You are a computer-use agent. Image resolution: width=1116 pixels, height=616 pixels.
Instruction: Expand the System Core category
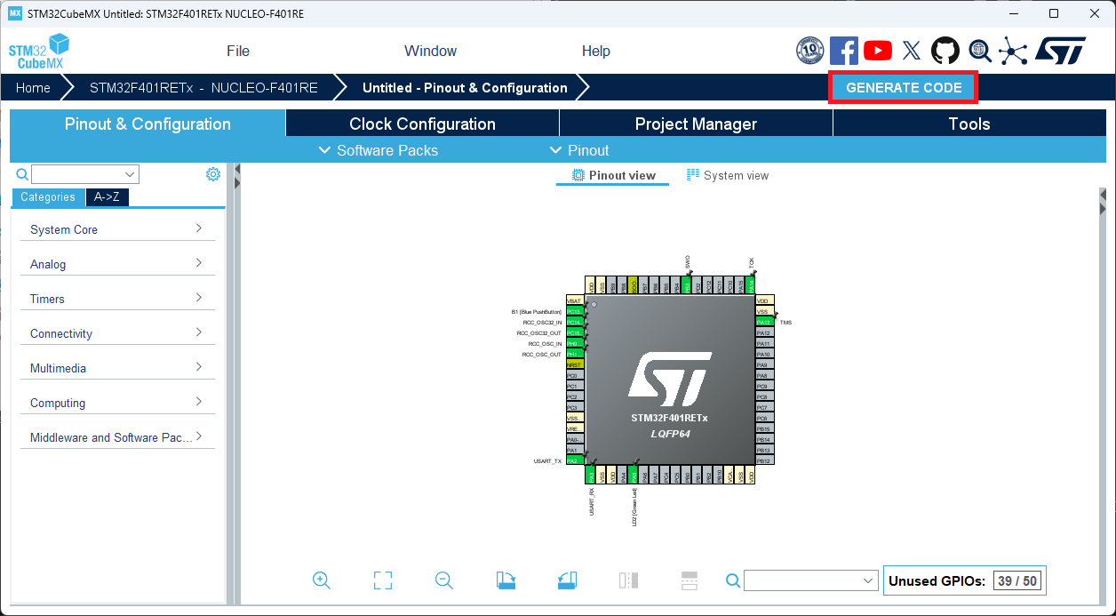(x=116, y=228)
